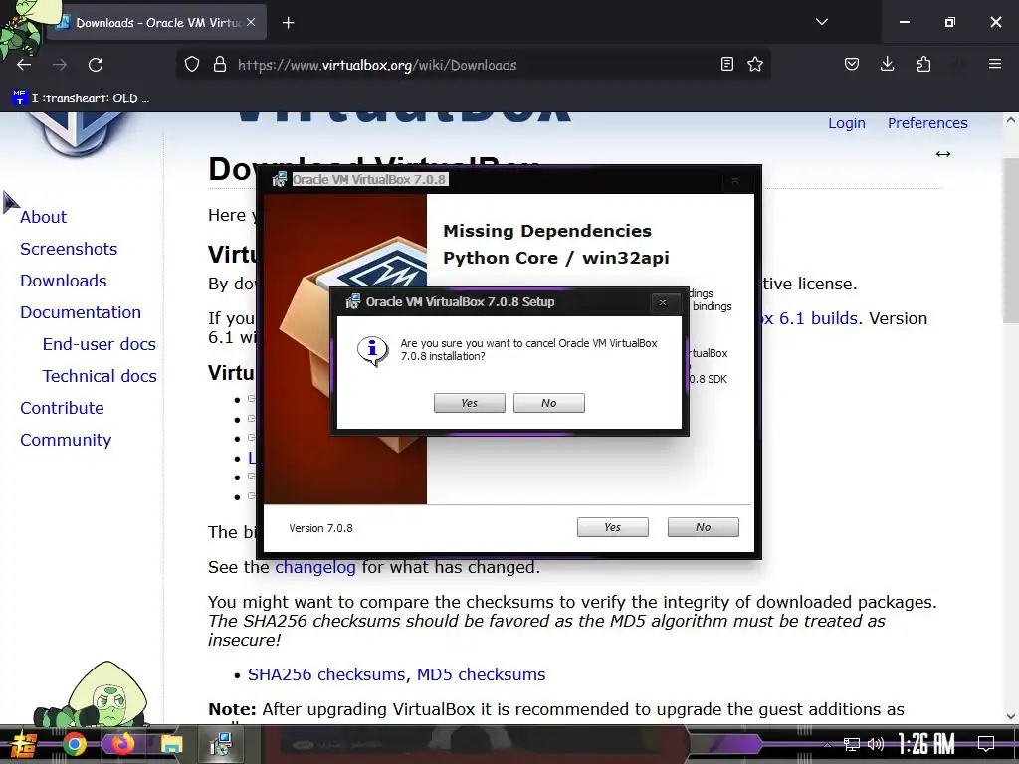Click the page vertical scrollbar
Viewport: 1019px width, 764px height.
coord(1011,241)
